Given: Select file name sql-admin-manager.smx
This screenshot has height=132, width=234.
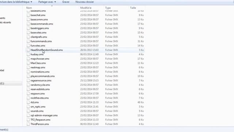Looking at the screenshot, I should point(44,115).
